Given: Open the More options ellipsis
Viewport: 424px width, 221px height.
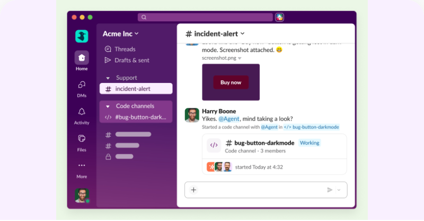Looking at the screenshot, I should click(x=82, y=165).
